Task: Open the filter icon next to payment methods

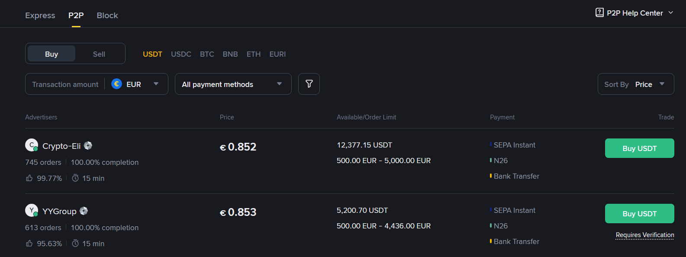Action: click(309, 84)
